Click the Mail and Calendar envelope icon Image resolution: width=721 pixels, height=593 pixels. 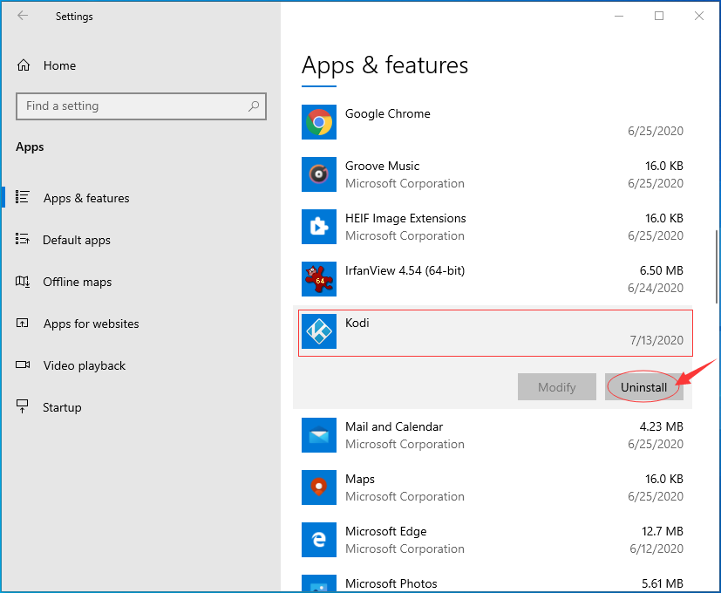(319, 435)
